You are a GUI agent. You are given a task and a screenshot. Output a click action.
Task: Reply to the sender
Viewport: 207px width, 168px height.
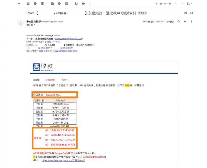coord(185,22)
